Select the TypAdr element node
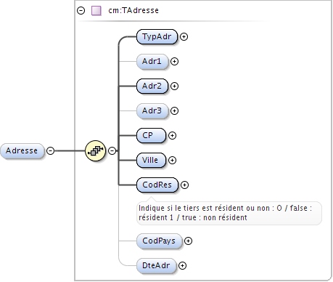The image size is (333, 282). (x=157, y=36)
